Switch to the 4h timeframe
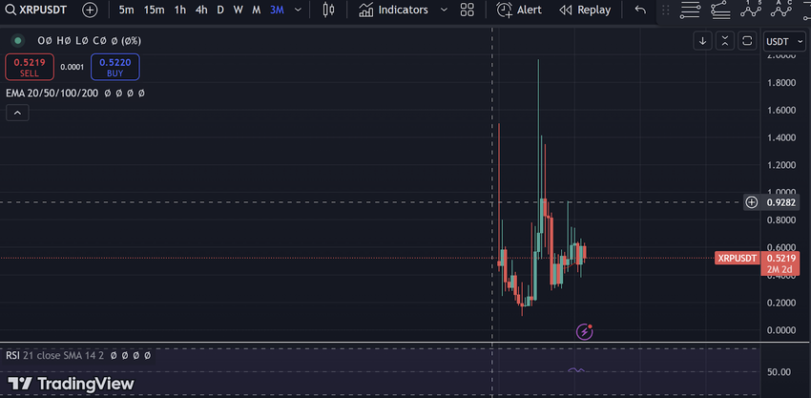This screenshot has width=811, height=398. point(201,10)
